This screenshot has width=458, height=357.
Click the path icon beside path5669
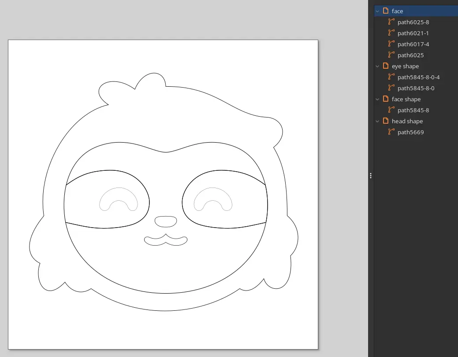(x=391, y=132)
